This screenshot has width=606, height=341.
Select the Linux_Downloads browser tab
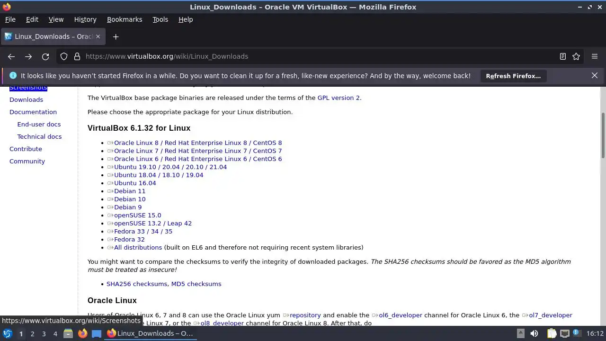coord(53,36)
